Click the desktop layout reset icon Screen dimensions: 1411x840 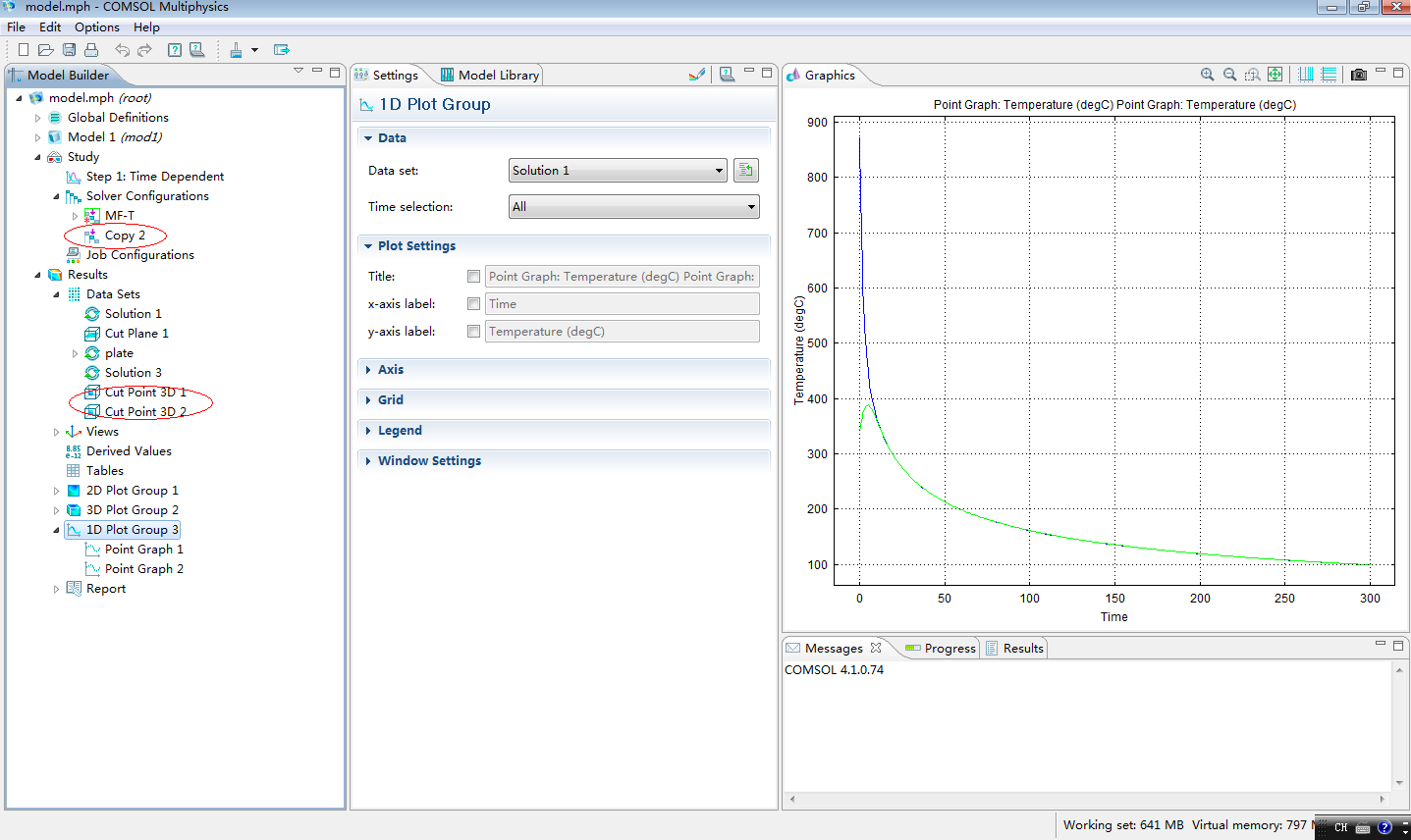282,49
